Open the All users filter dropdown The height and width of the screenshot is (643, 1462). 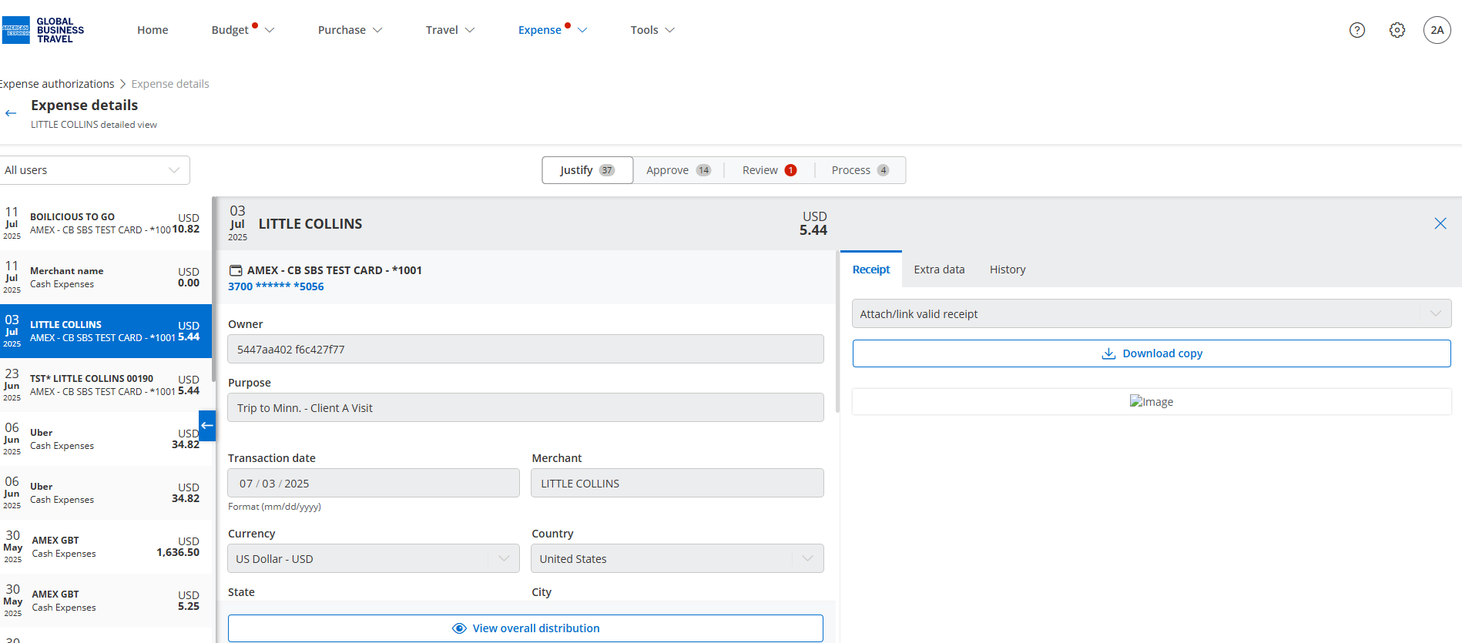[94, 170]
